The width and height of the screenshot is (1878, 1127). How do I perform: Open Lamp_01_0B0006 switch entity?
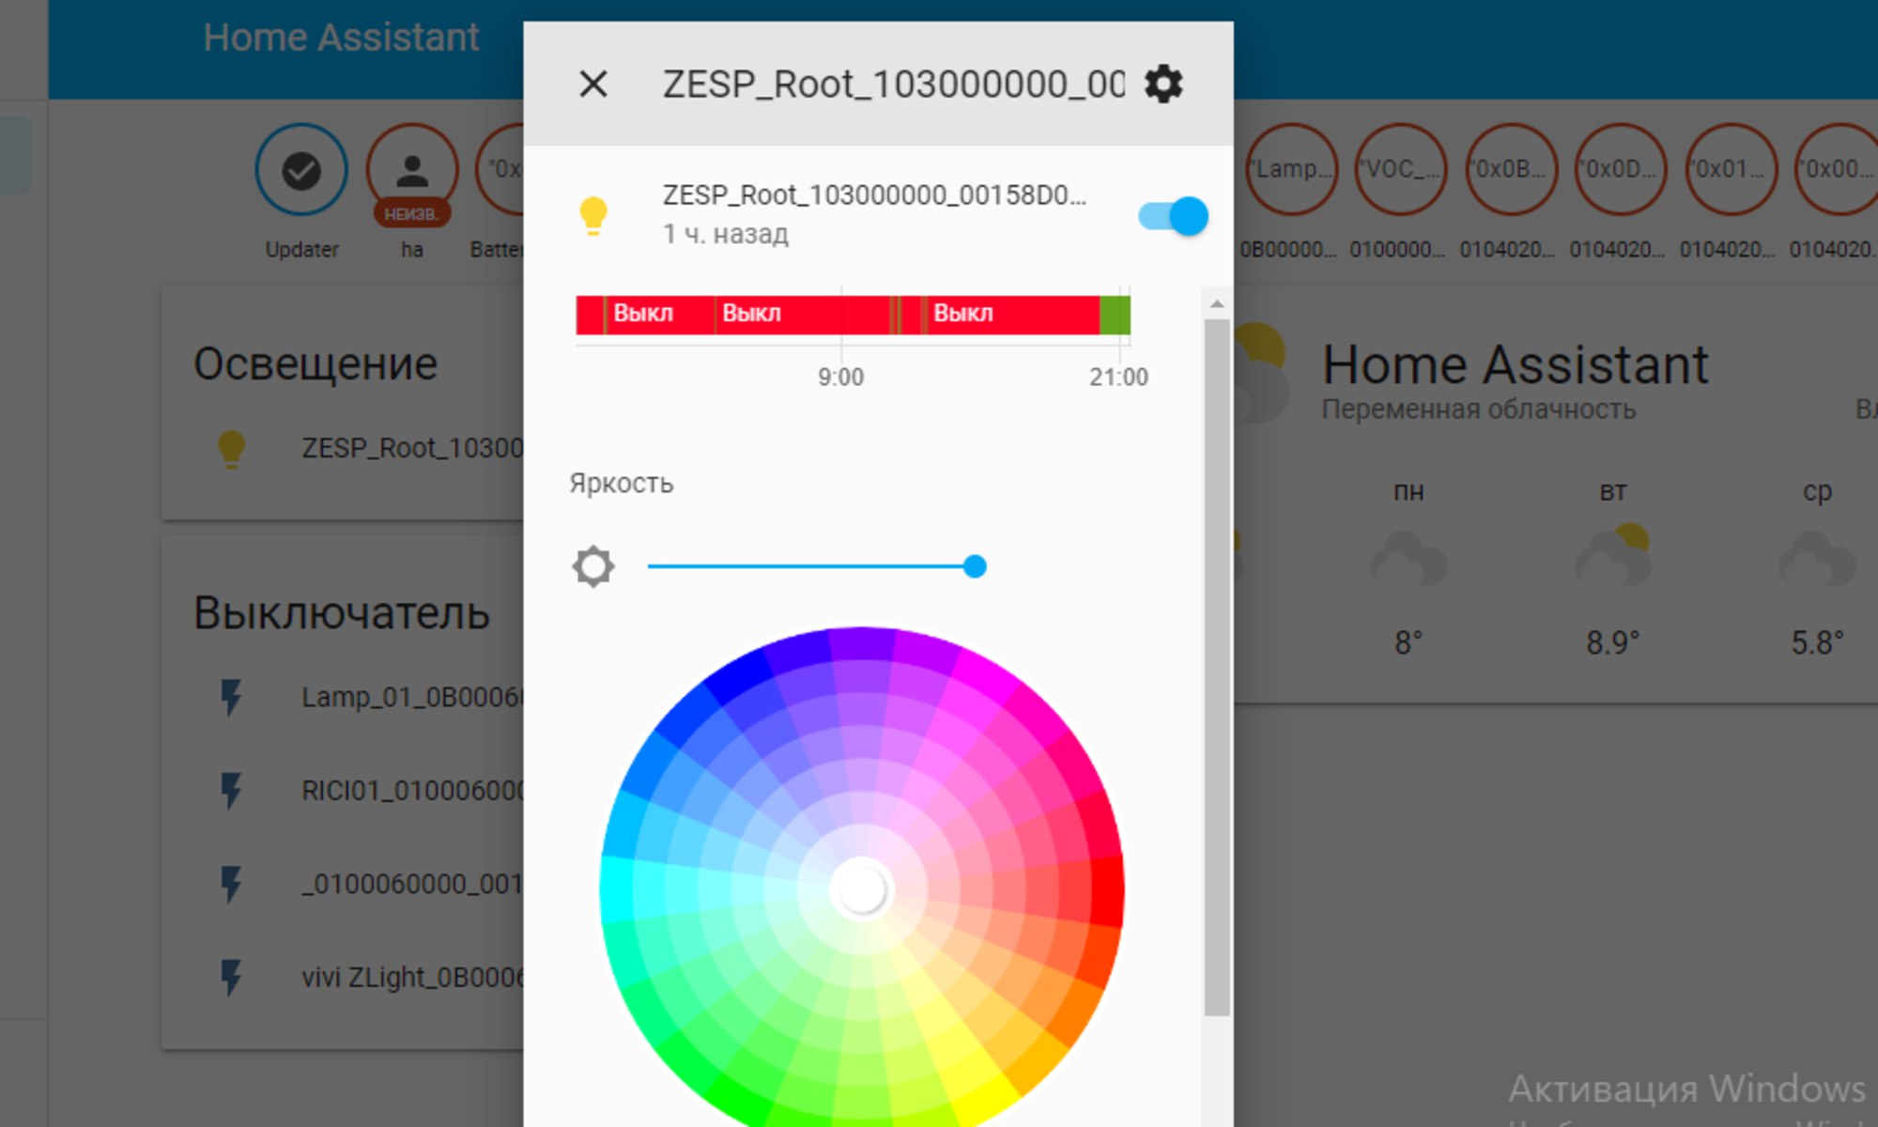pos(412,697)
